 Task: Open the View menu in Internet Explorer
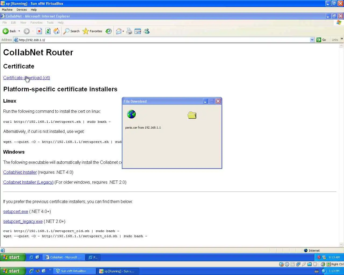click(x=23, y=23)
